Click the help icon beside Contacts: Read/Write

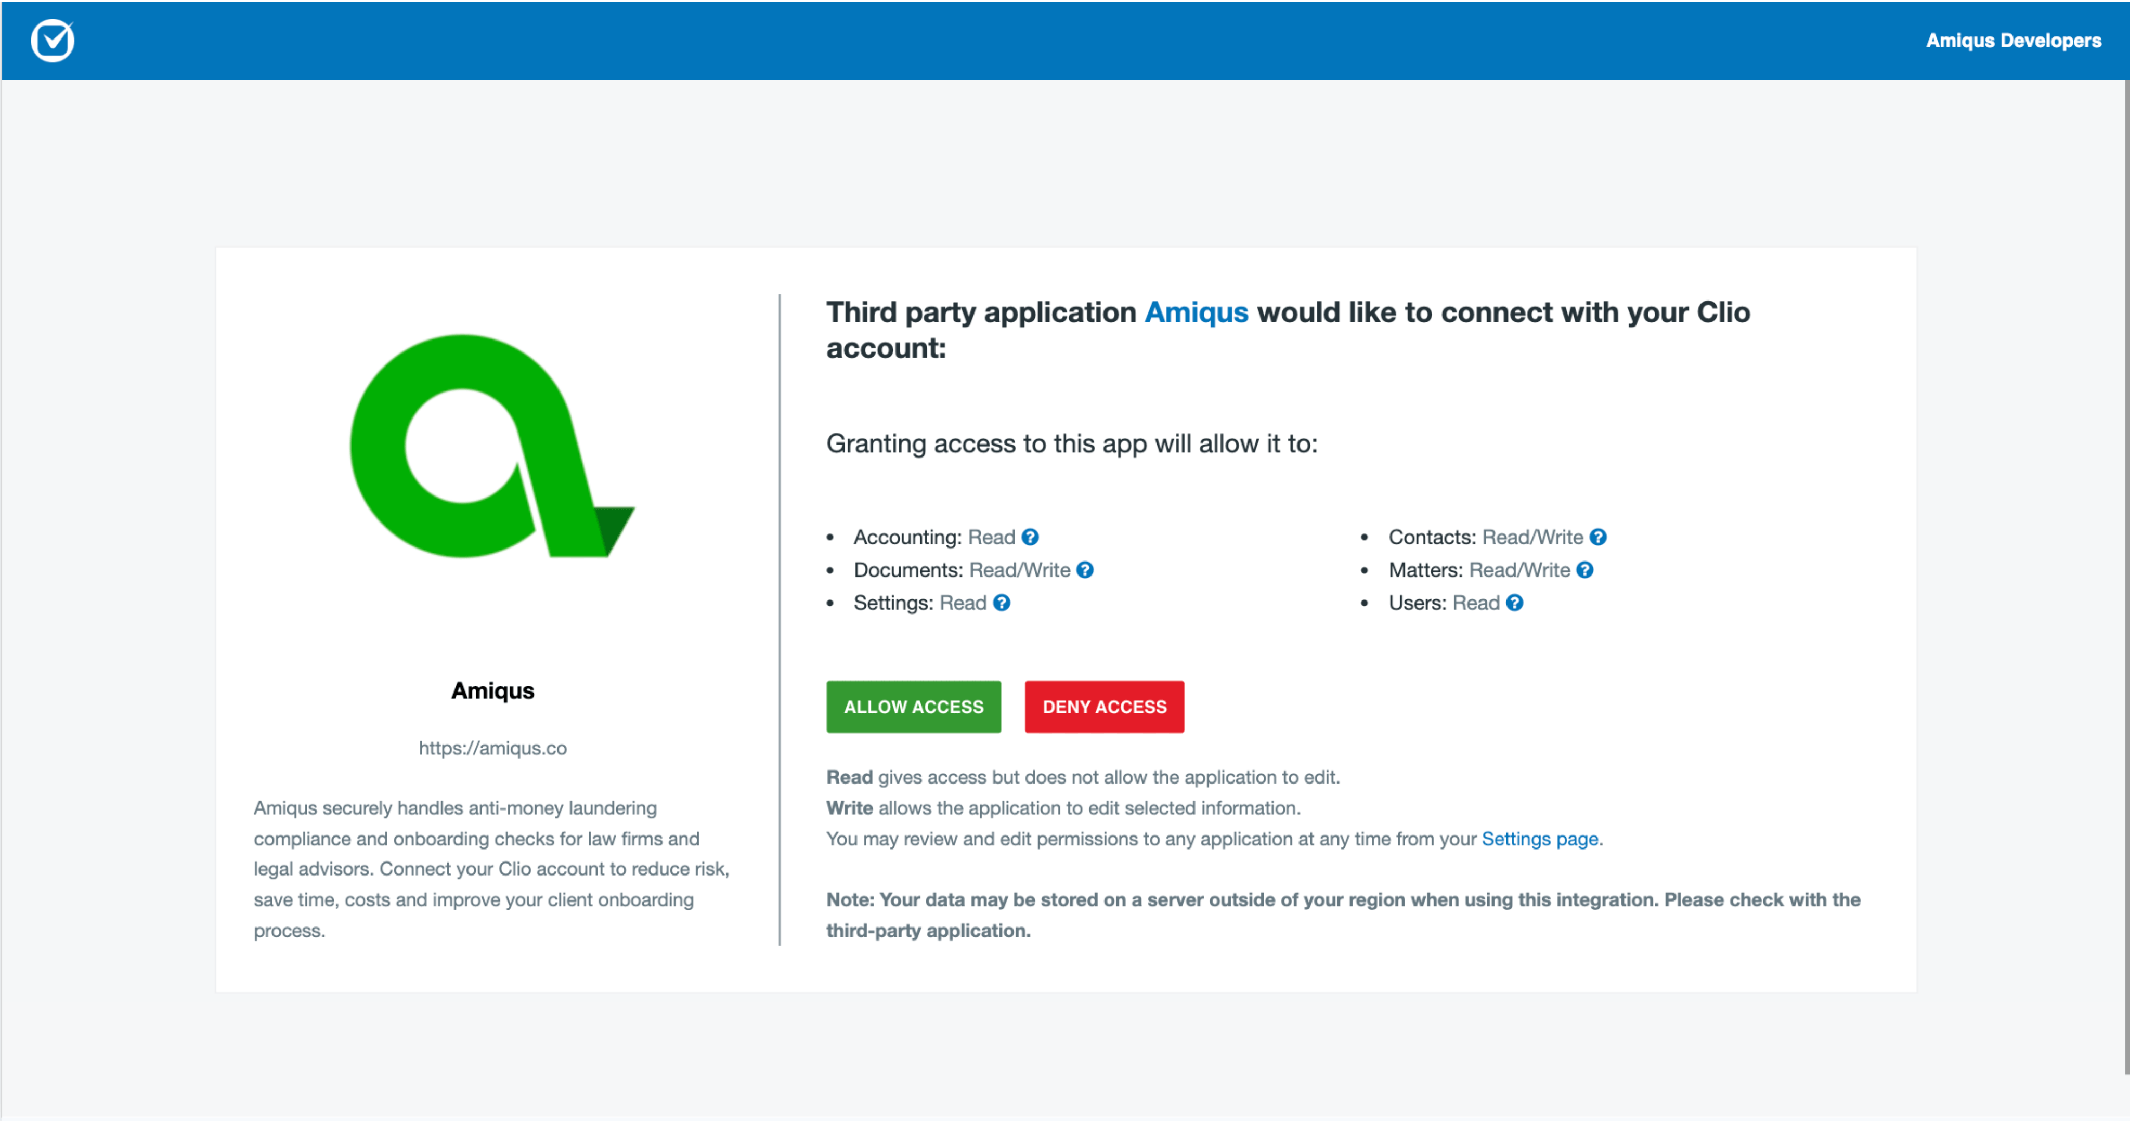[x=1597, y=538]
